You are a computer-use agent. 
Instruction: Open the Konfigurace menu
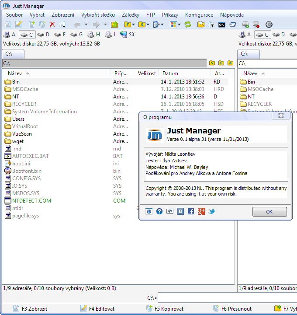point(199,15)
